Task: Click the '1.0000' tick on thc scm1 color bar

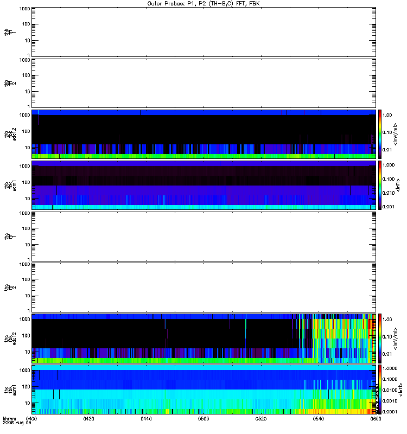Action: (390, 368)
